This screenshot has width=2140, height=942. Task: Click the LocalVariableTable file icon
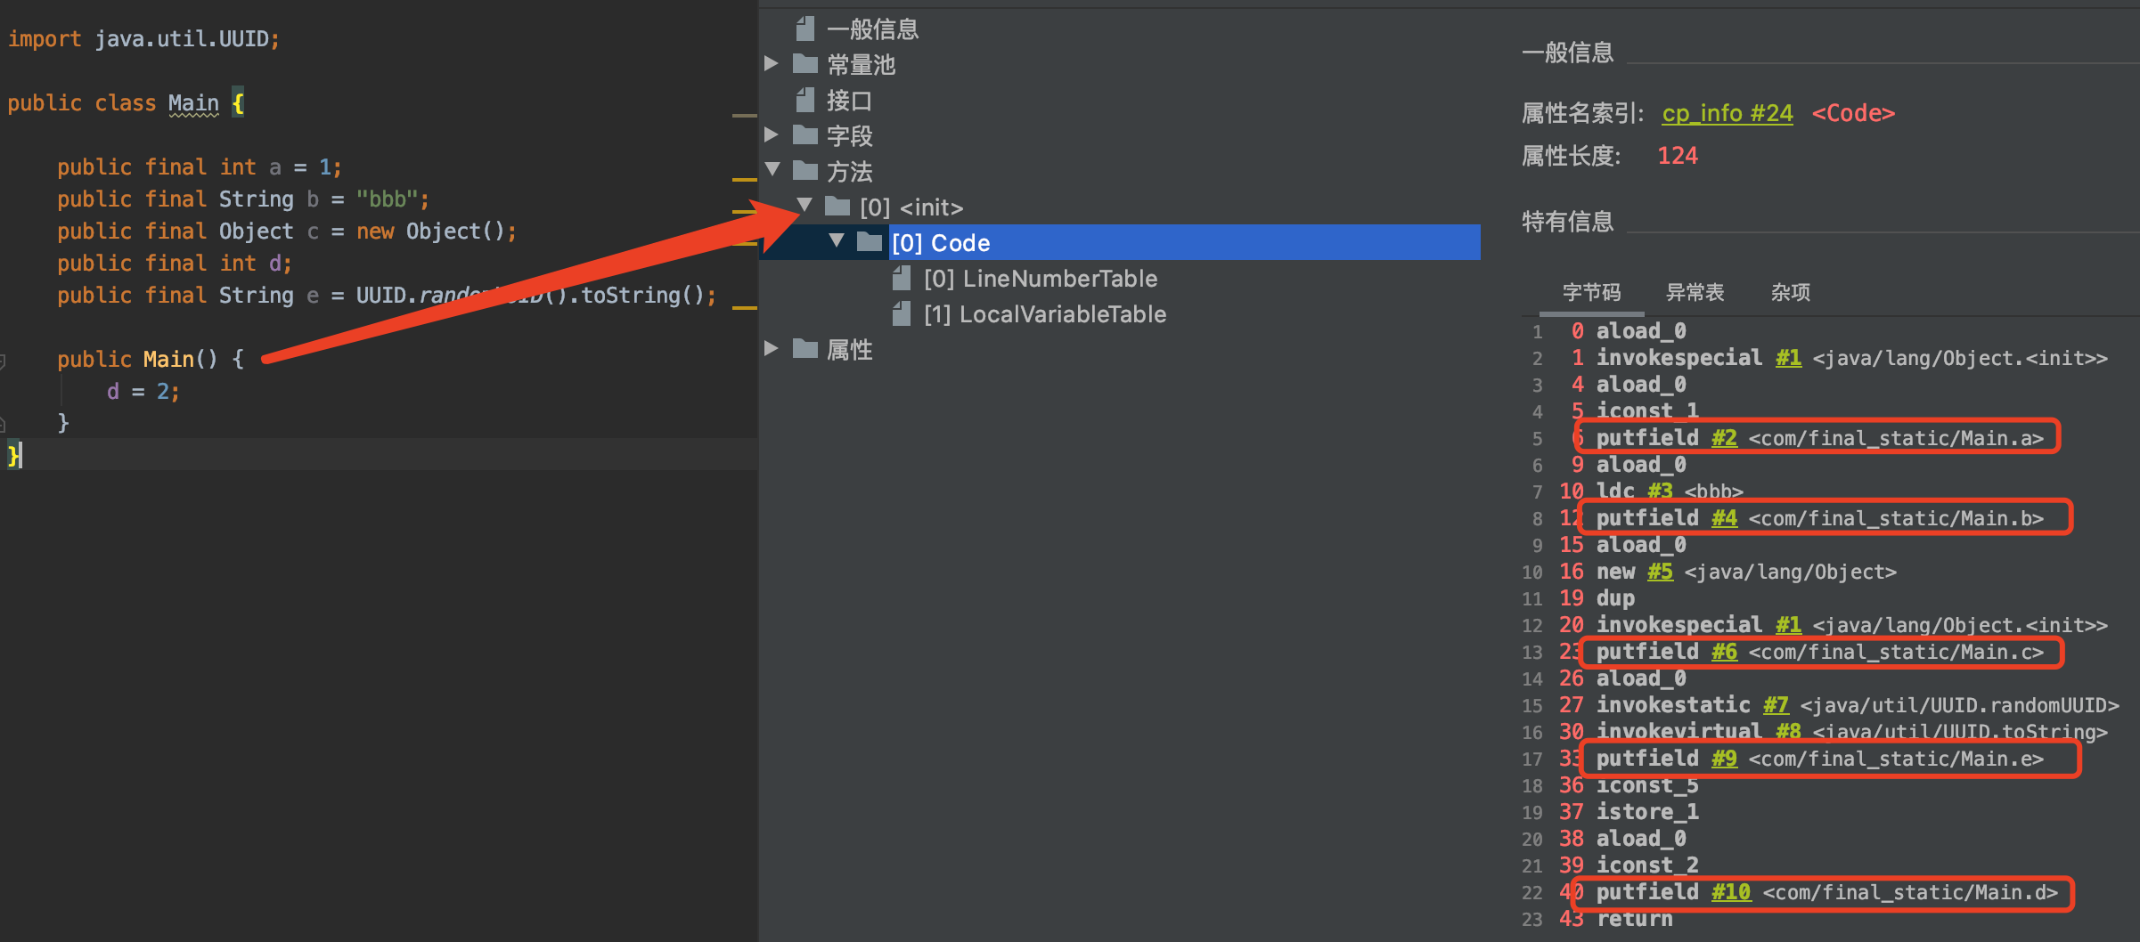[x=902, y=313]
